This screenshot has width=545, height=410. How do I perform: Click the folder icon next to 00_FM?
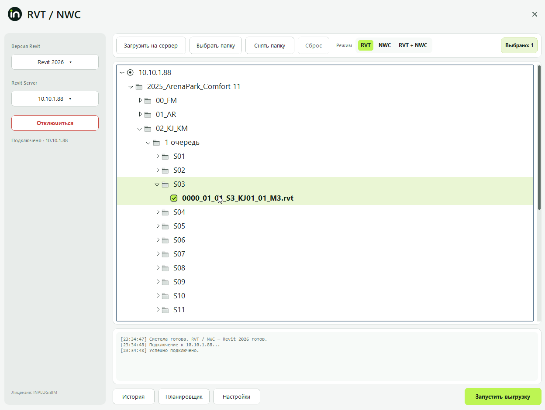coord(148,101)
